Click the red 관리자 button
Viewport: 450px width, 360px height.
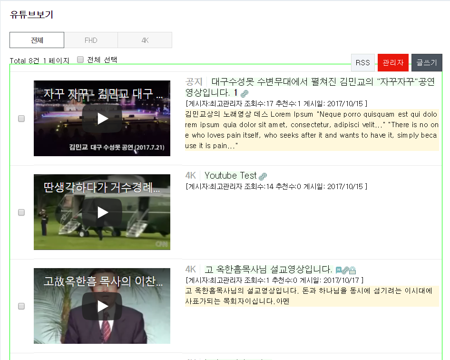pos(393,63)
